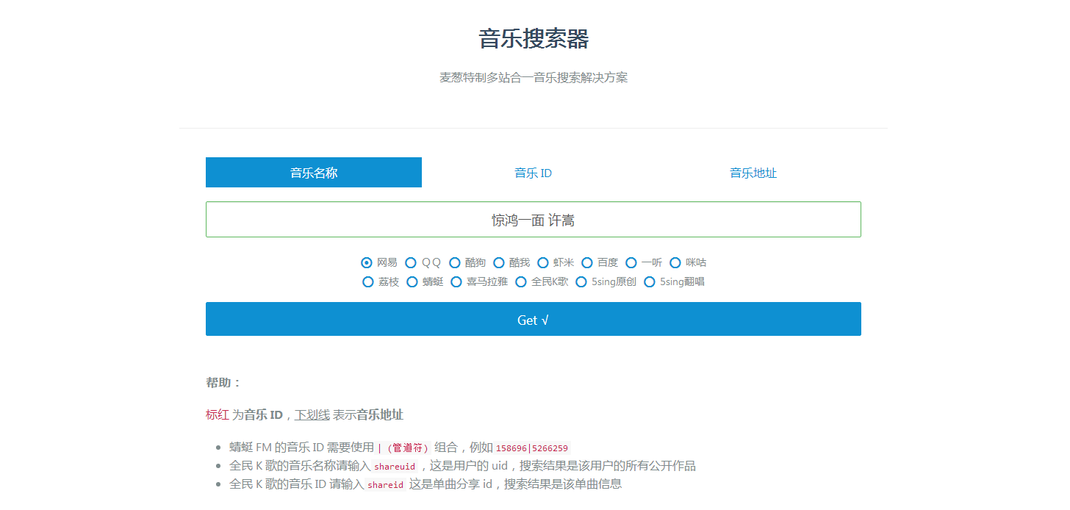Choose 咪咕 as search source

(675, 262)
